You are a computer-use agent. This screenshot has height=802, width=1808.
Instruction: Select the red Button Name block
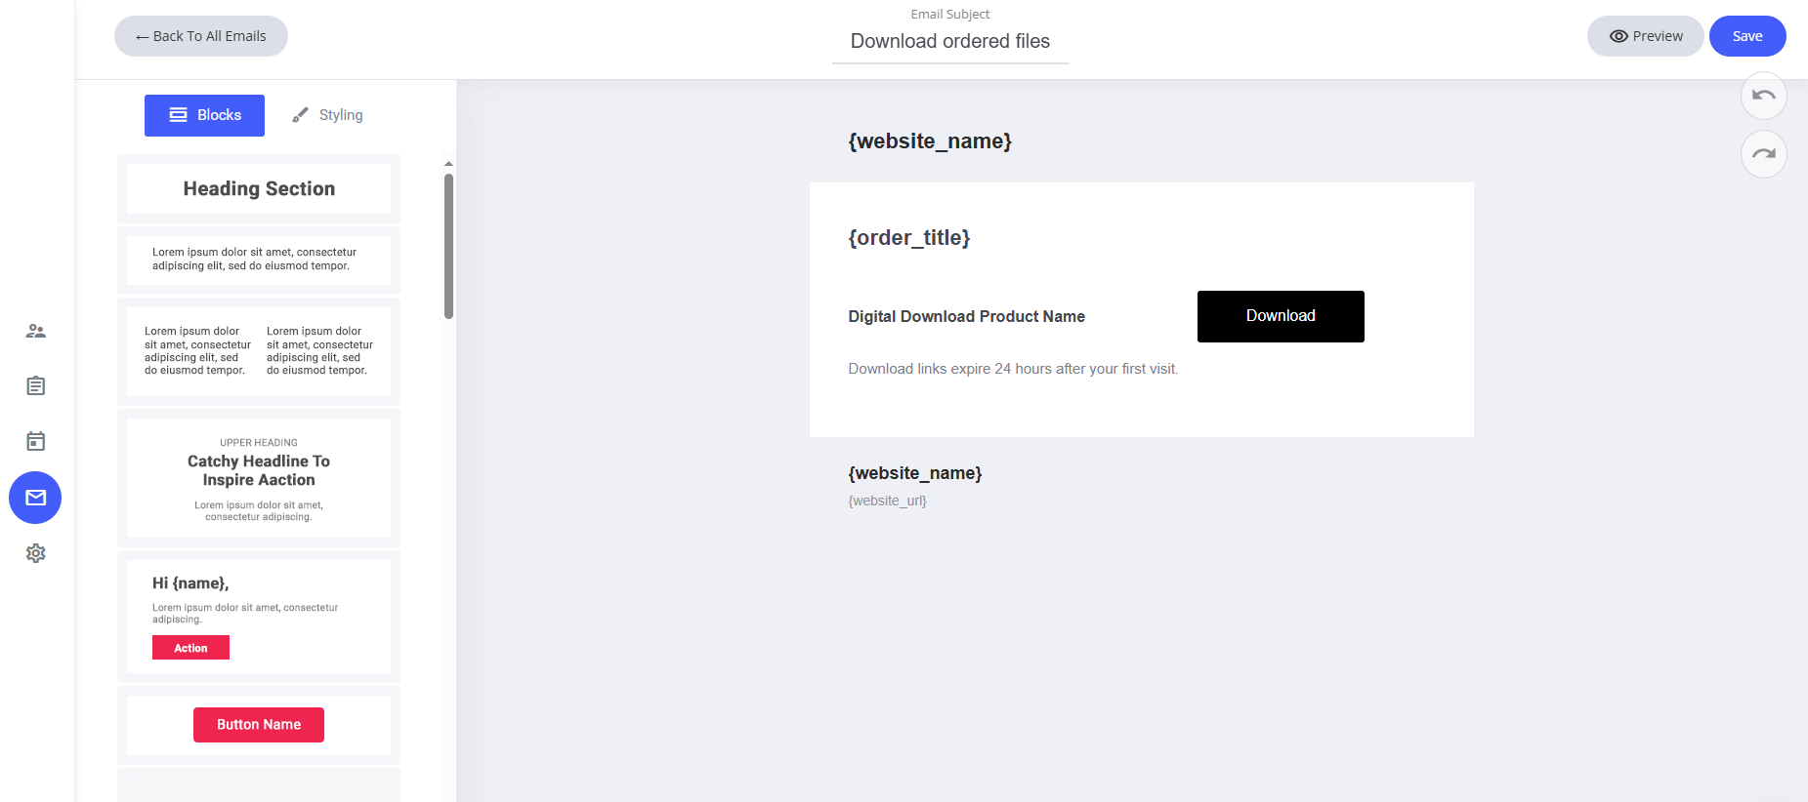point(259,725)
